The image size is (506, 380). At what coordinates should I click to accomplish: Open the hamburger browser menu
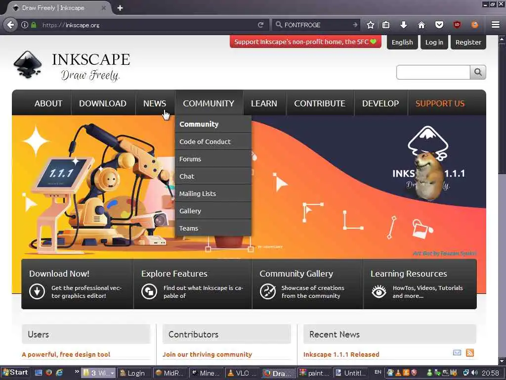(x=495, y=25)
